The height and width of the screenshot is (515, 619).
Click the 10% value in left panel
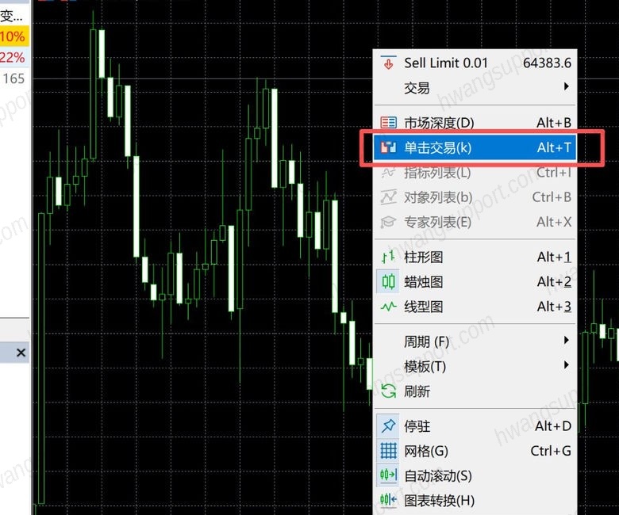(13, 36)
